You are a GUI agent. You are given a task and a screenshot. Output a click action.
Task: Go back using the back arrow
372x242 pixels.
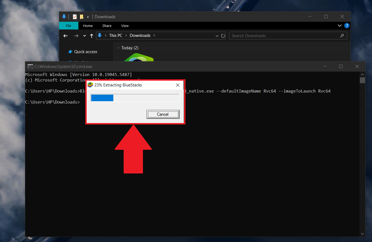point(65,36)
